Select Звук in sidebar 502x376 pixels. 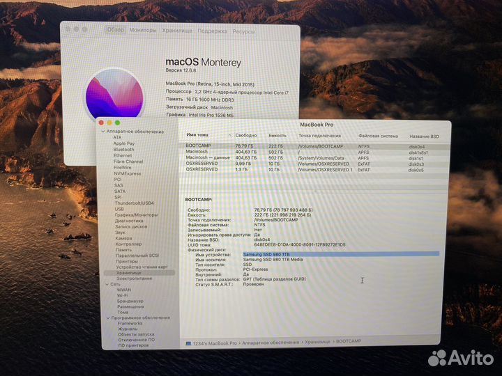pos(121,233)
